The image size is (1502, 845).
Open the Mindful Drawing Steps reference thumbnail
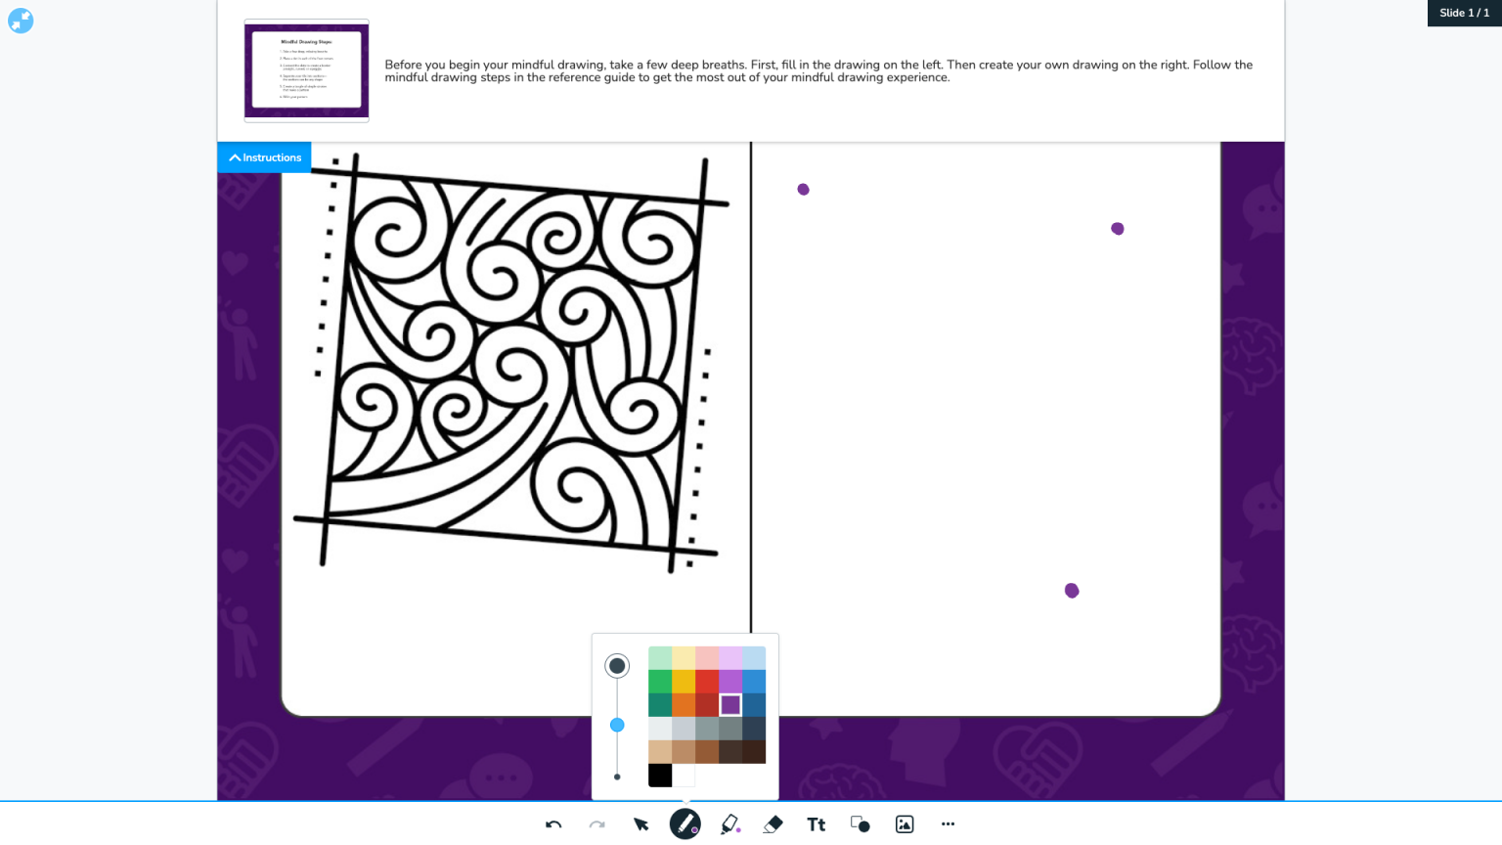[x=306, y=70]
